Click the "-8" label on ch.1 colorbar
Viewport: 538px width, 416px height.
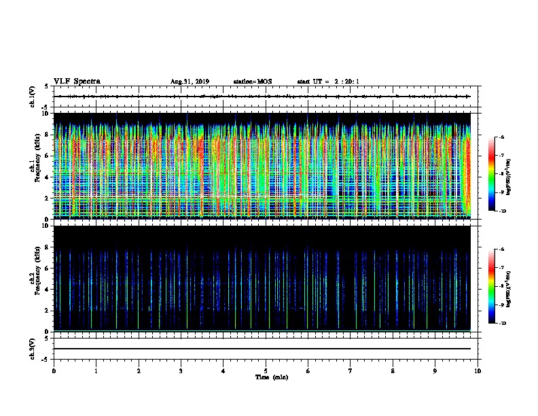(501, 174)
